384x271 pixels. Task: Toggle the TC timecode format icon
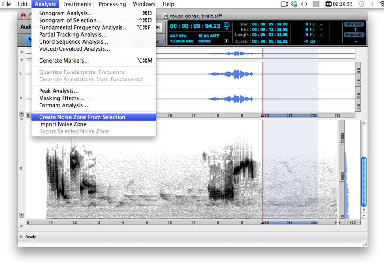pyautogui.click(x=226, y=25)
